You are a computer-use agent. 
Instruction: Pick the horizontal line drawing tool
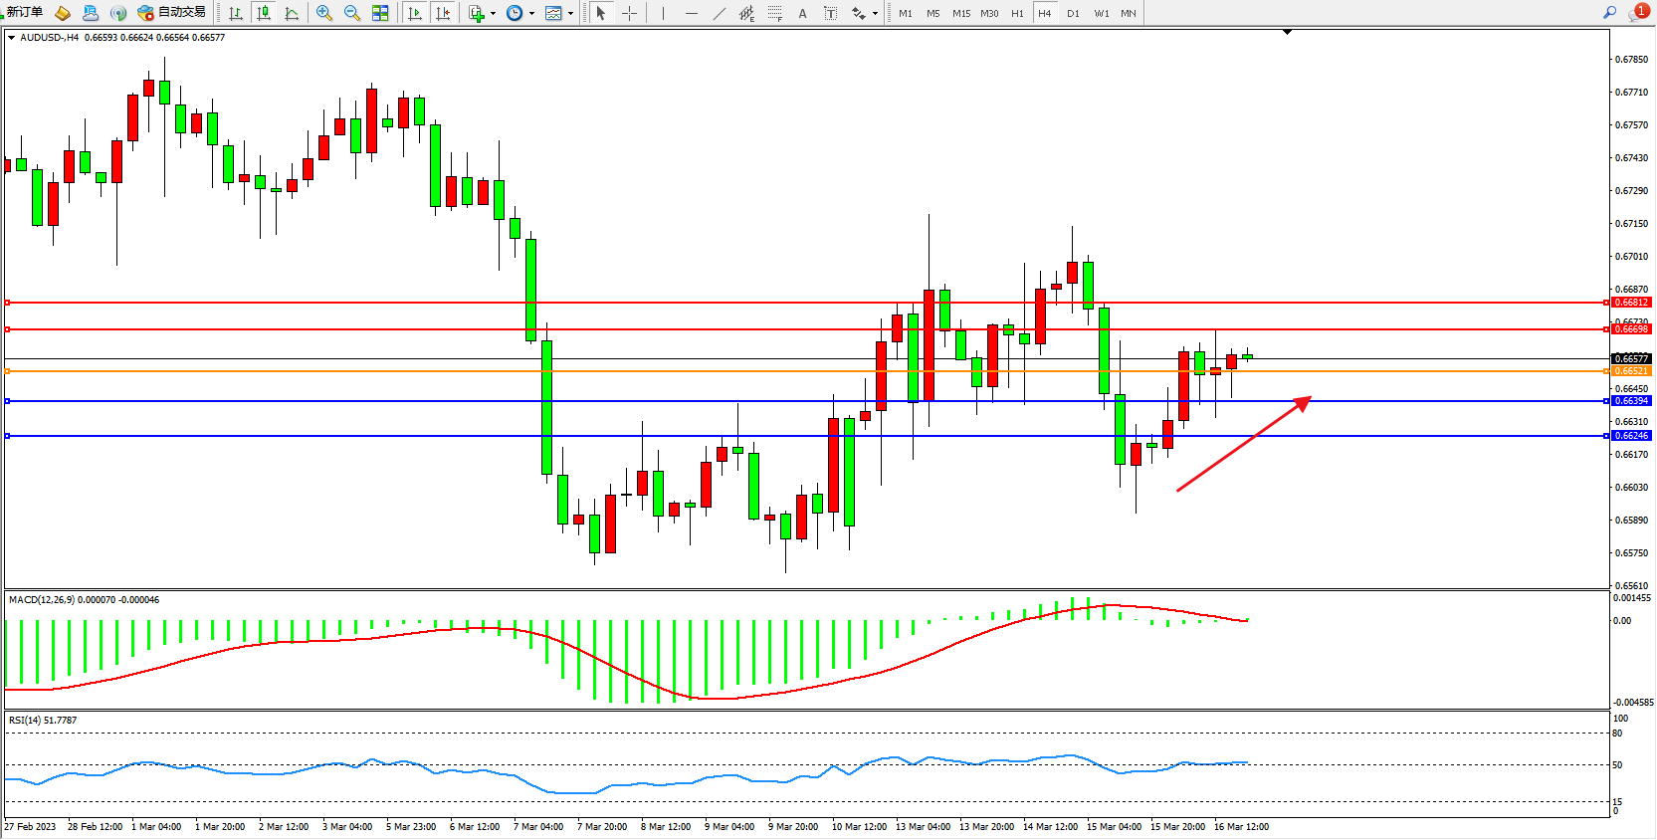[692, 13]
